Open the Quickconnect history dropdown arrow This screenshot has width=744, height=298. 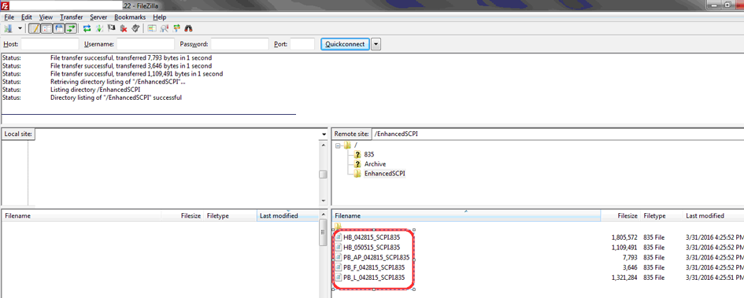376,44
